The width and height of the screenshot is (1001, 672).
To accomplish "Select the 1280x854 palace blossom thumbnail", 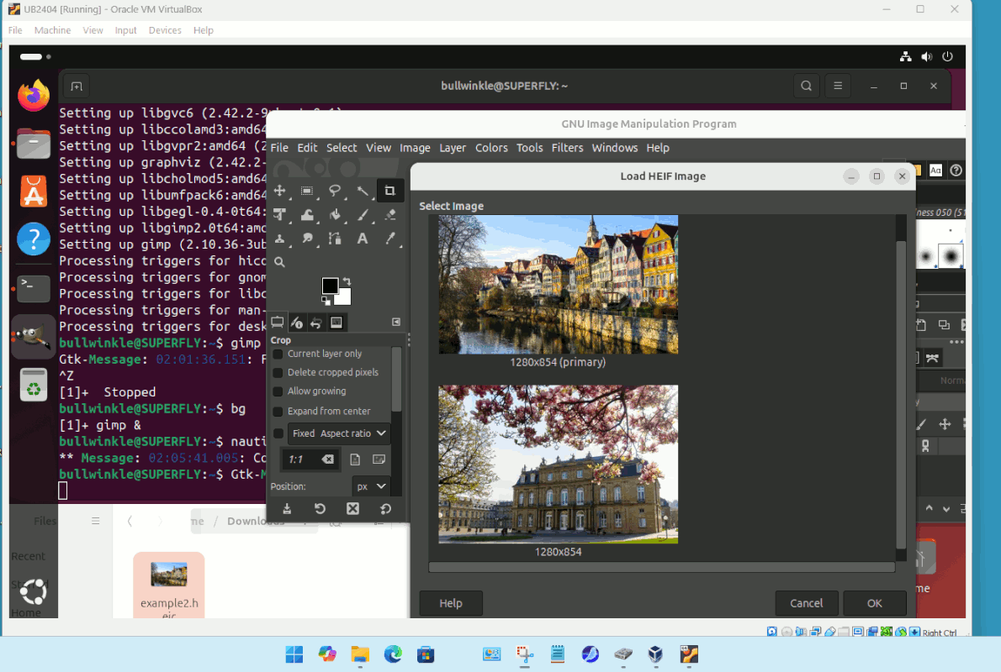I will pyautogui.click(x=558, y=465).
